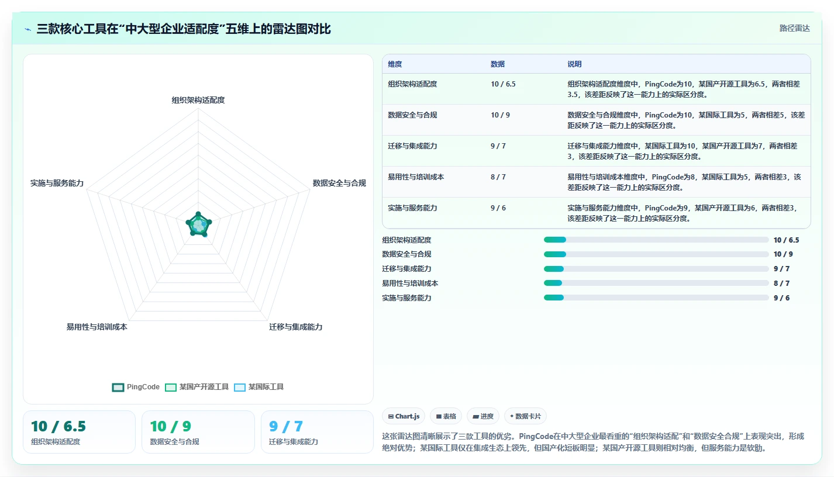Click the 易用性与培训成本 progress bar
The height and width of the screenshot is (477, 834).
(656, 283)
